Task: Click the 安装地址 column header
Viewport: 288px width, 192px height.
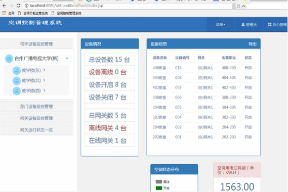Action: click(x=229, y=58)
